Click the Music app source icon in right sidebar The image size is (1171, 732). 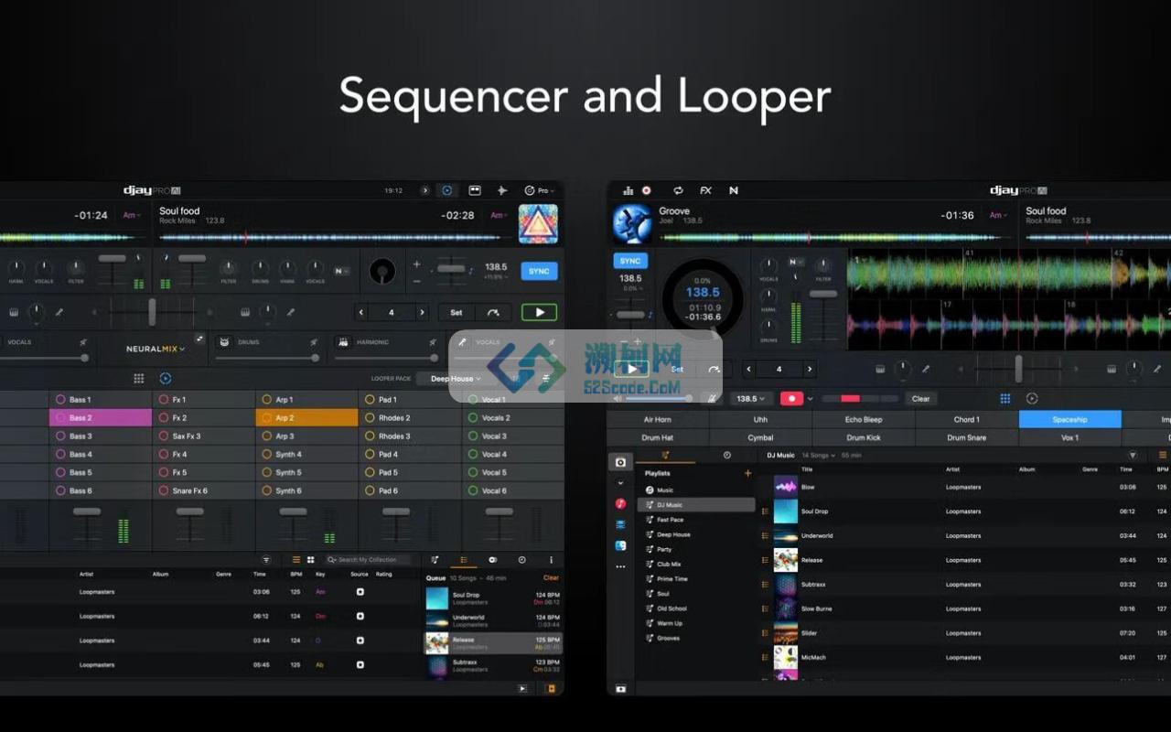[620, 503]
